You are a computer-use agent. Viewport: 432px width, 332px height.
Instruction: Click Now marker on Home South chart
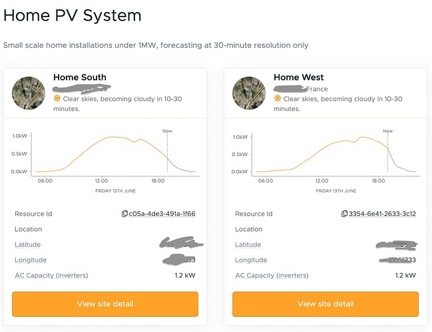[167, 131]
